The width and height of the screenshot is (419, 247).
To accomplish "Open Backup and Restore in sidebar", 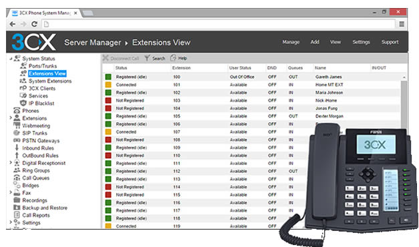I will pyautogui.click(x=45, y=208).
